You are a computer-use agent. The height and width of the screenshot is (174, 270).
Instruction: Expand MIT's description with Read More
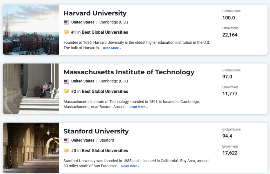coord(138,107)
